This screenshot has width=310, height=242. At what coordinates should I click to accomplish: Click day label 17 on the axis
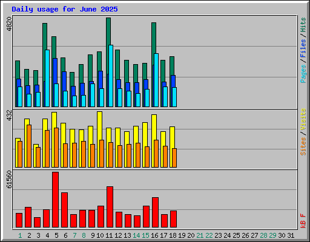pyautogui.click(x=163, y=235)
